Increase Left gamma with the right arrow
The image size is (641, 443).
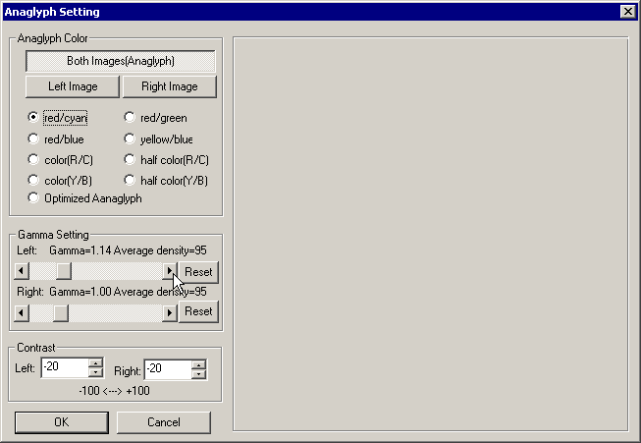click(x=169, y=271)
